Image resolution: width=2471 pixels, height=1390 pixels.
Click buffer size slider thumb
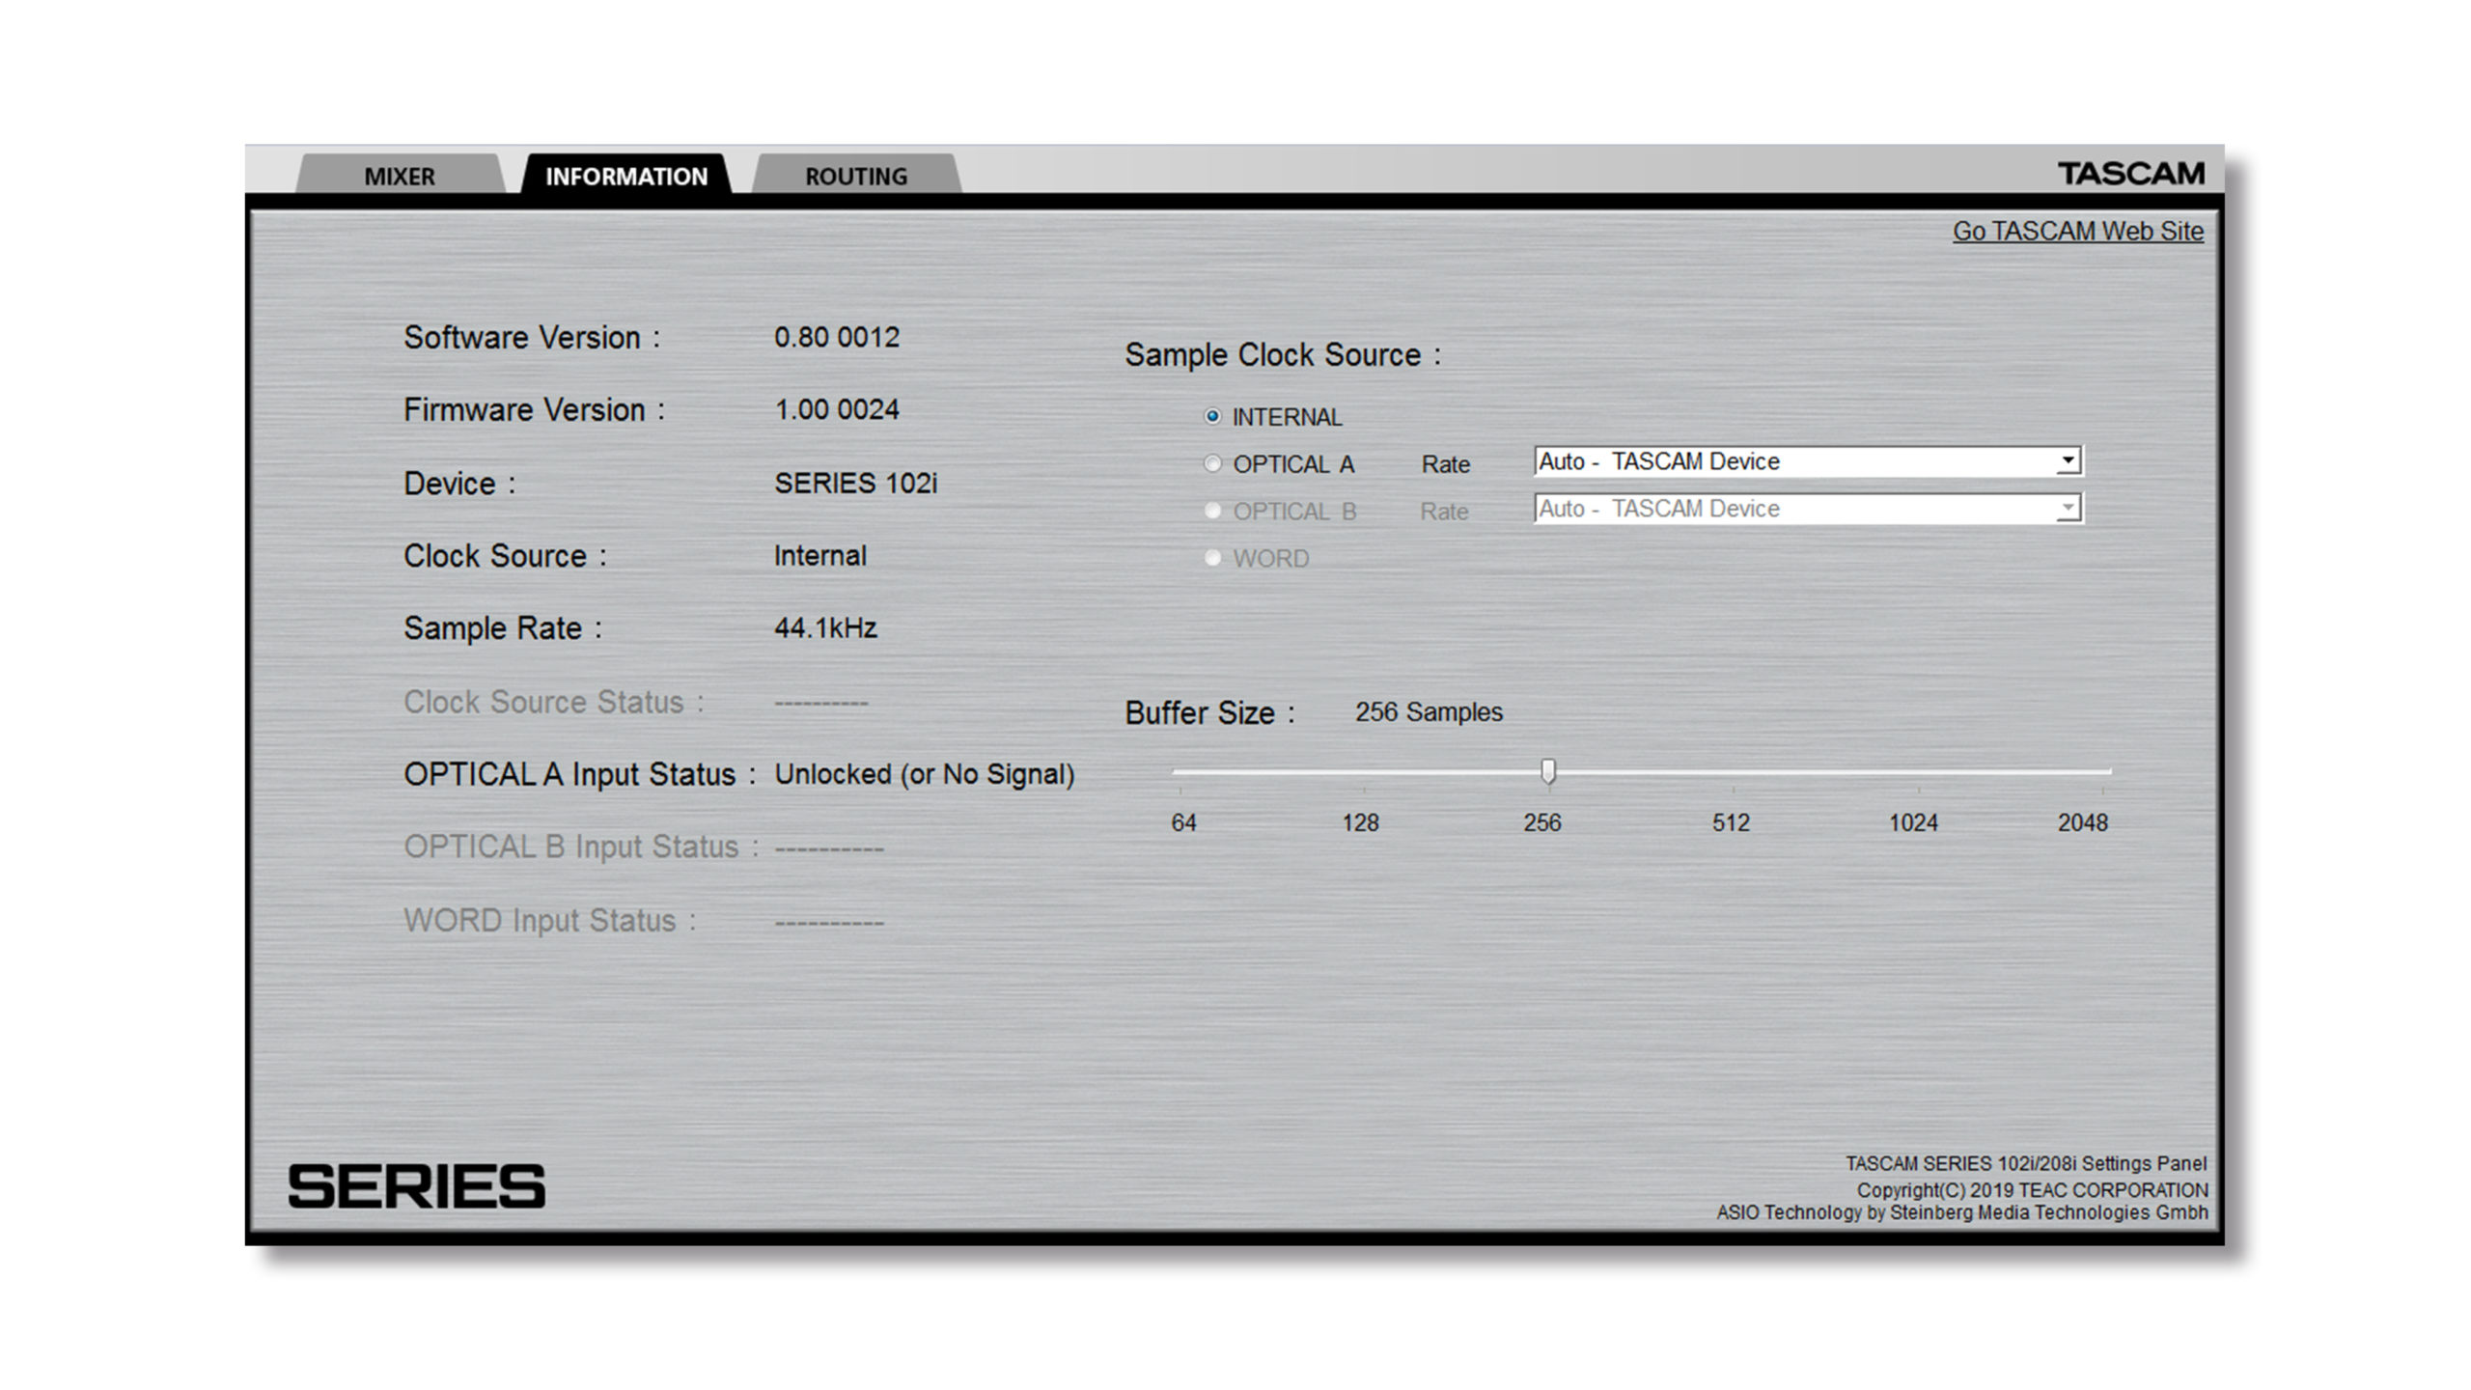[1548, 771]
